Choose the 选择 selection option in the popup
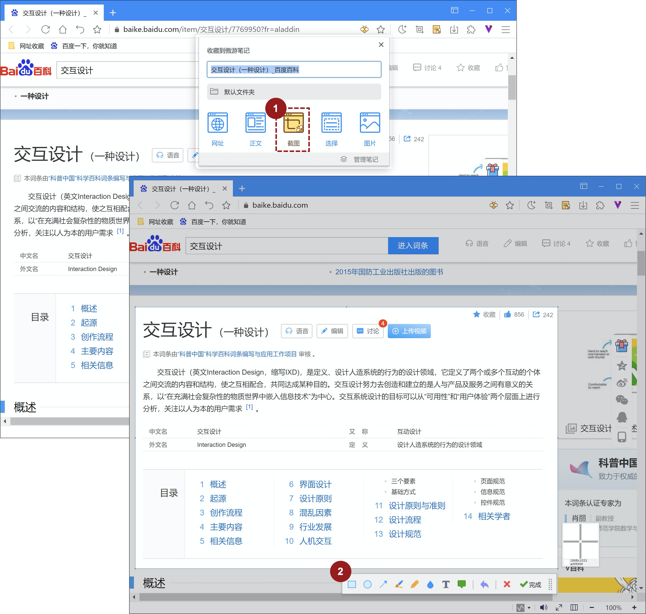Image resolution: width=646 pixels, height=614 pixels. click(331, 129)
